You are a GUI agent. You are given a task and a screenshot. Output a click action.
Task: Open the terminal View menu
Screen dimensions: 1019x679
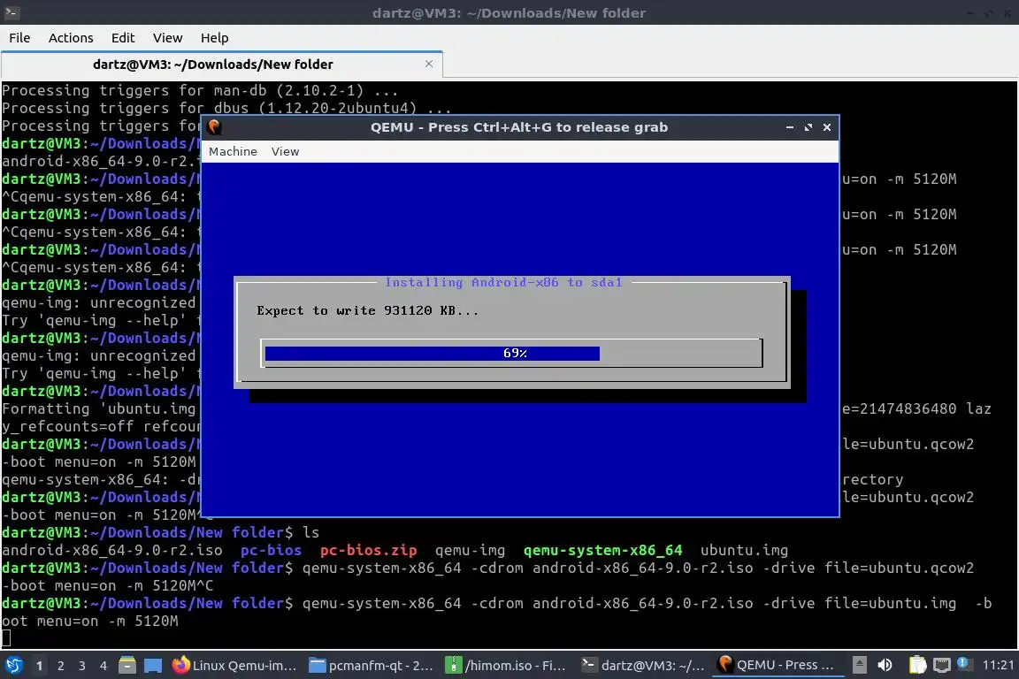click(168, 38)
